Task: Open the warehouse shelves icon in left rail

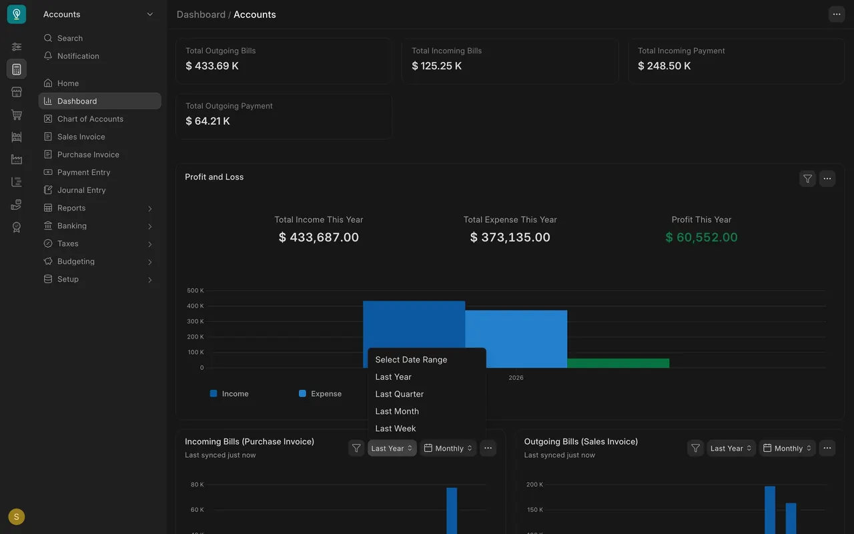Action: [17, 137]
